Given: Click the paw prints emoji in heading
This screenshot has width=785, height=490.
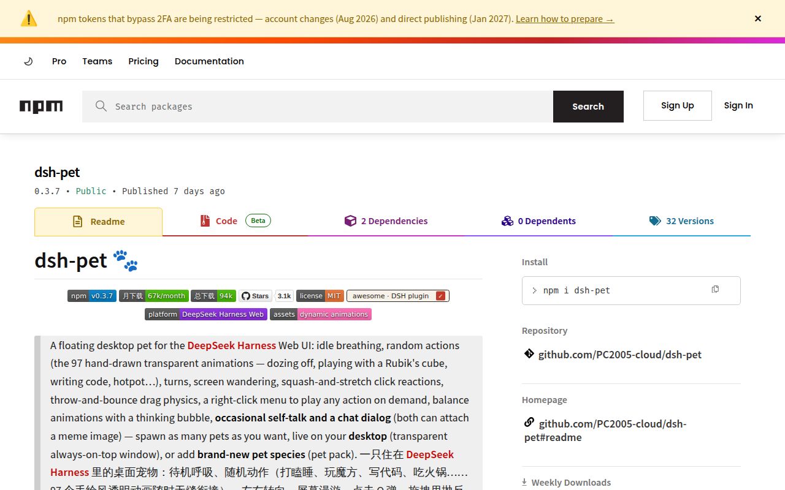Looking at the screenshot, I should tap(126, 260).
